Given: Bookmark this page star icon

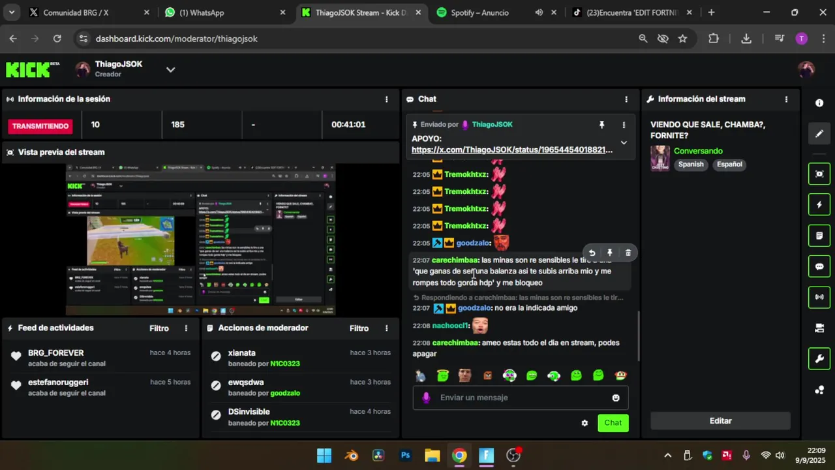Looking at the screenshot, I should pyautogui.click(x=682, y=39).
